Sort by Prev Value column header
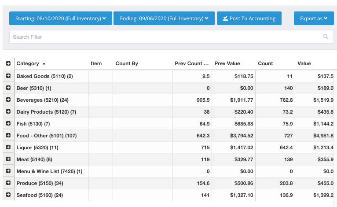This screenshot has width=337, height=207. pos(227,64)
